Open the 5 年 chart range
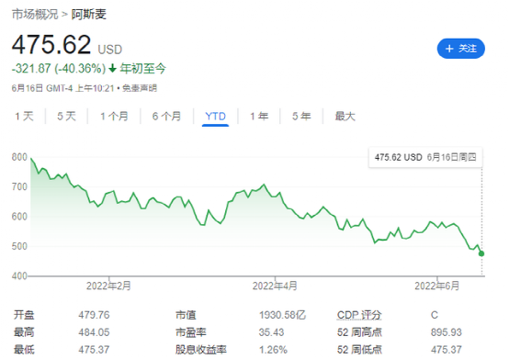 pyautogui.click(x=301, y=116)
